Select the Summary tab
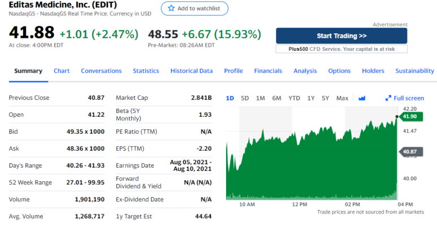Image resolution: width=437 pixels, height=241 pixels. pyautogui.click(x=28, y=71)
